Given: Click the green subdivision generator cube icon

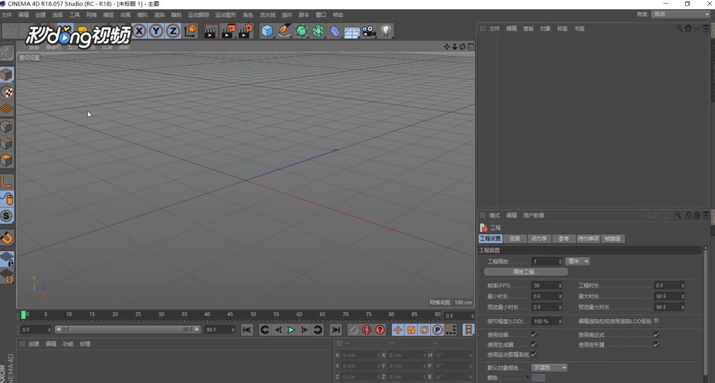Looking at the screenshot, I should pyautogui.click(x=301, y=31).
